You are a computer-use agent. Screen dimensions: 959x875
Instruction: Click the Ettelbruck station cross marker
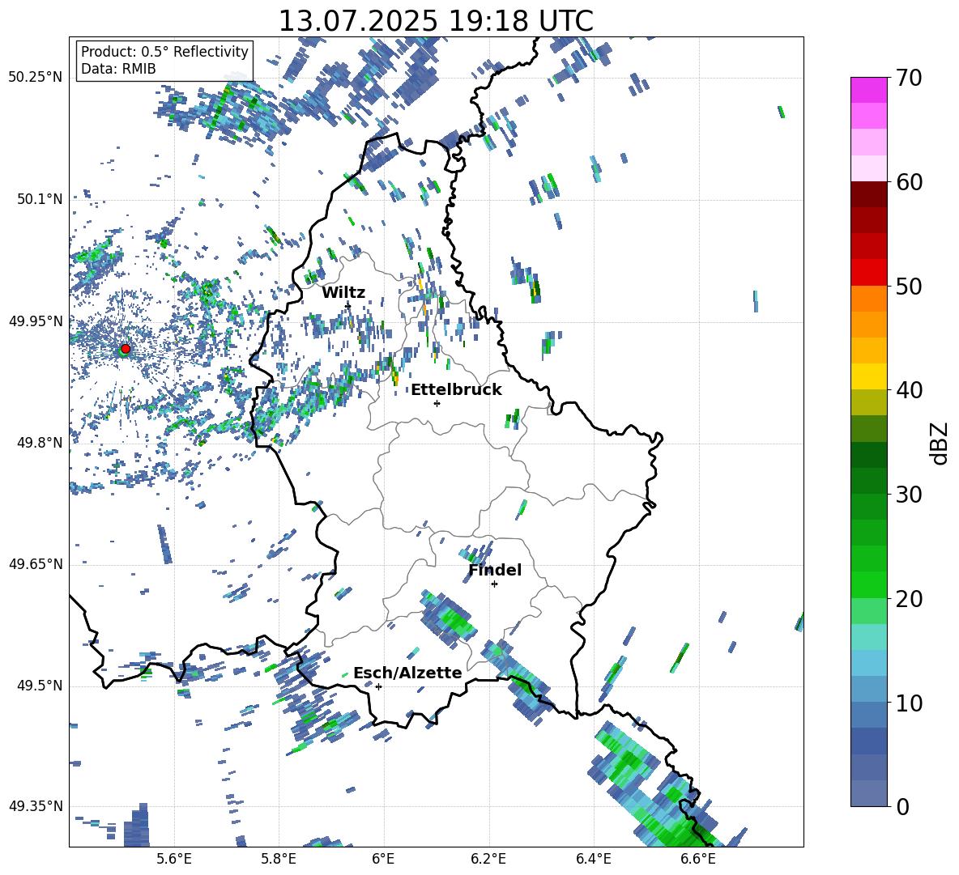coord(437,403)
